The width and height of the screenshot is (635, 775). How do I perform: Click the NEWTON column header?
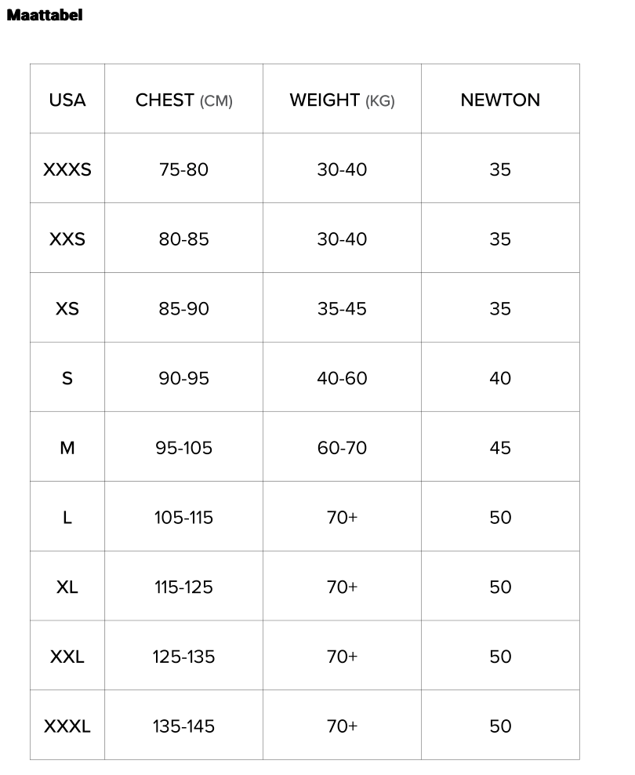pyautogui.click(x=500, y=100)
